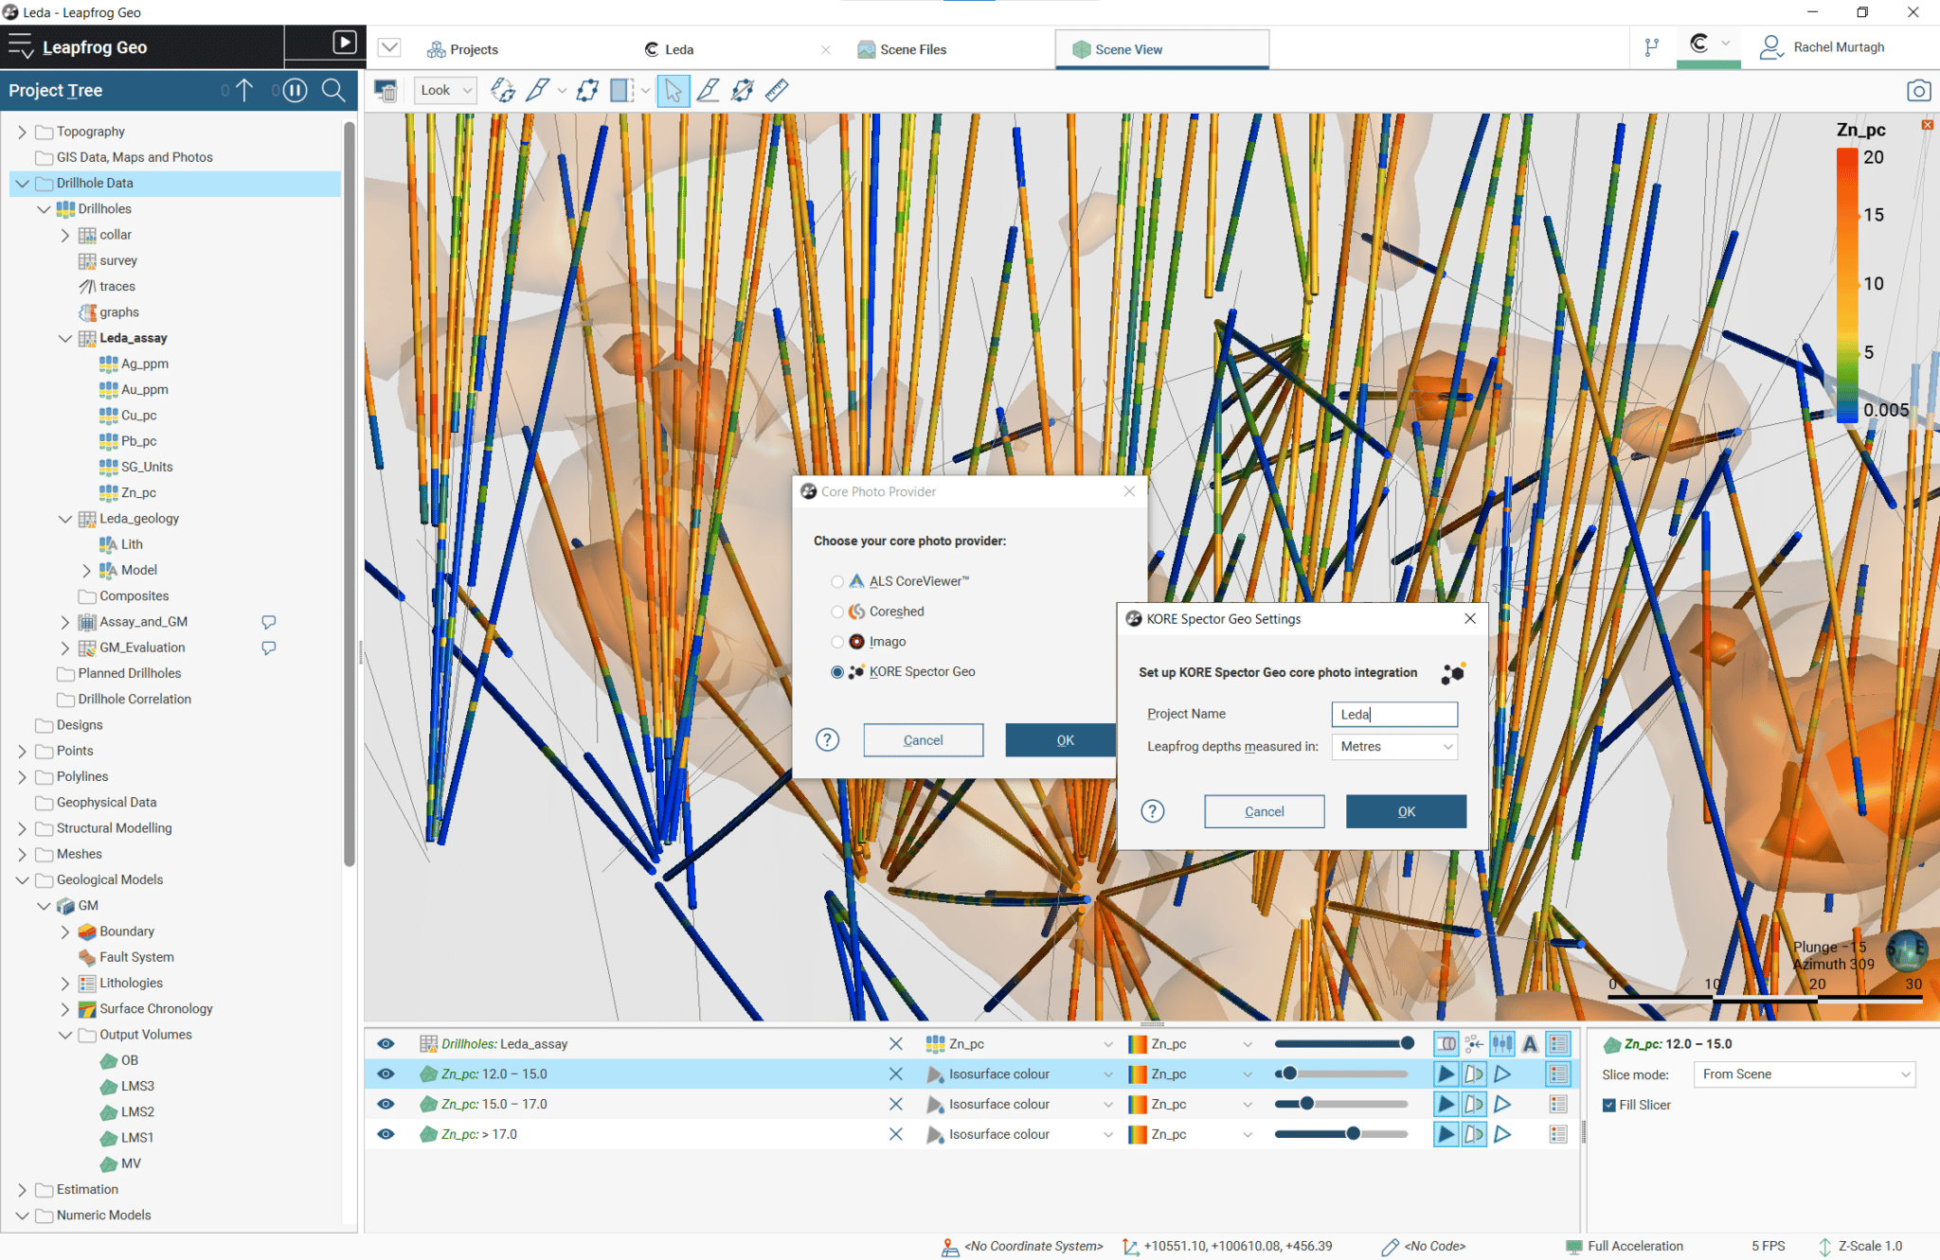Screen dimensions: 1940x1260
Task: Switch to the Leda tab
Action: tap(669, 49)
